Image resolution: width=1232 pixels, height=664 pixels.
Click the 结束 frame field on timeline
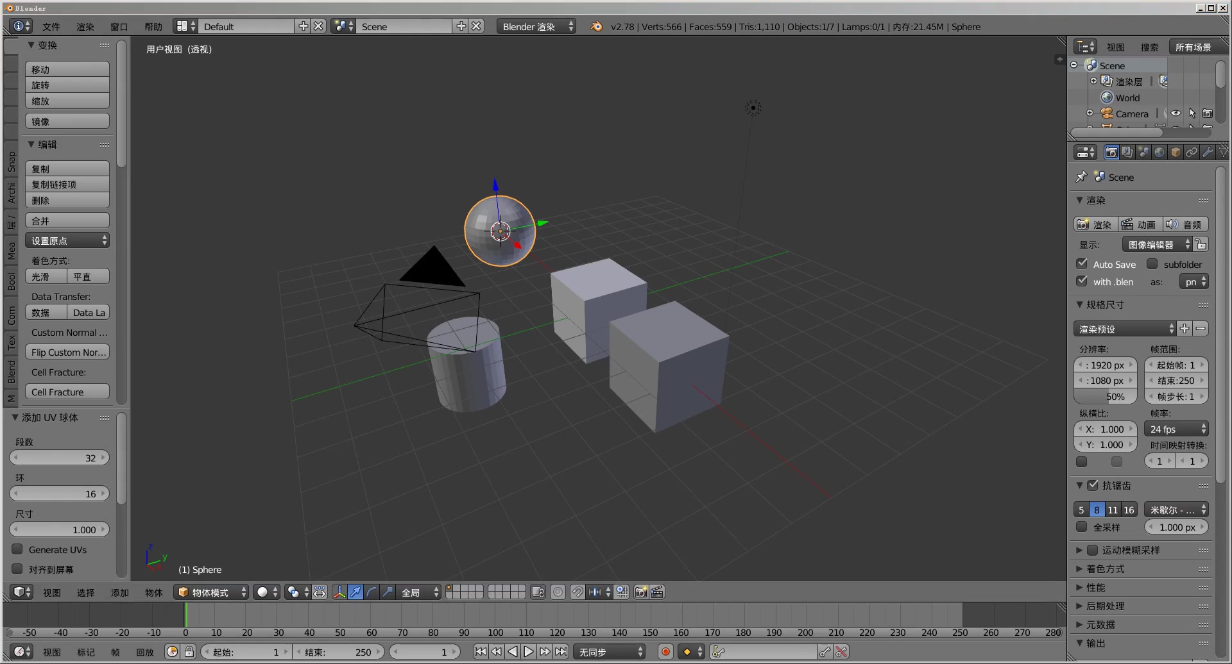tap(339, 651)
